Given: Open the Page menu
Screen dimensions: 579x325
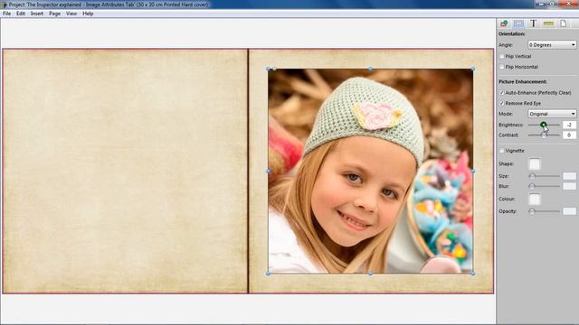Looking at the screenshot, I should (54, 14).
